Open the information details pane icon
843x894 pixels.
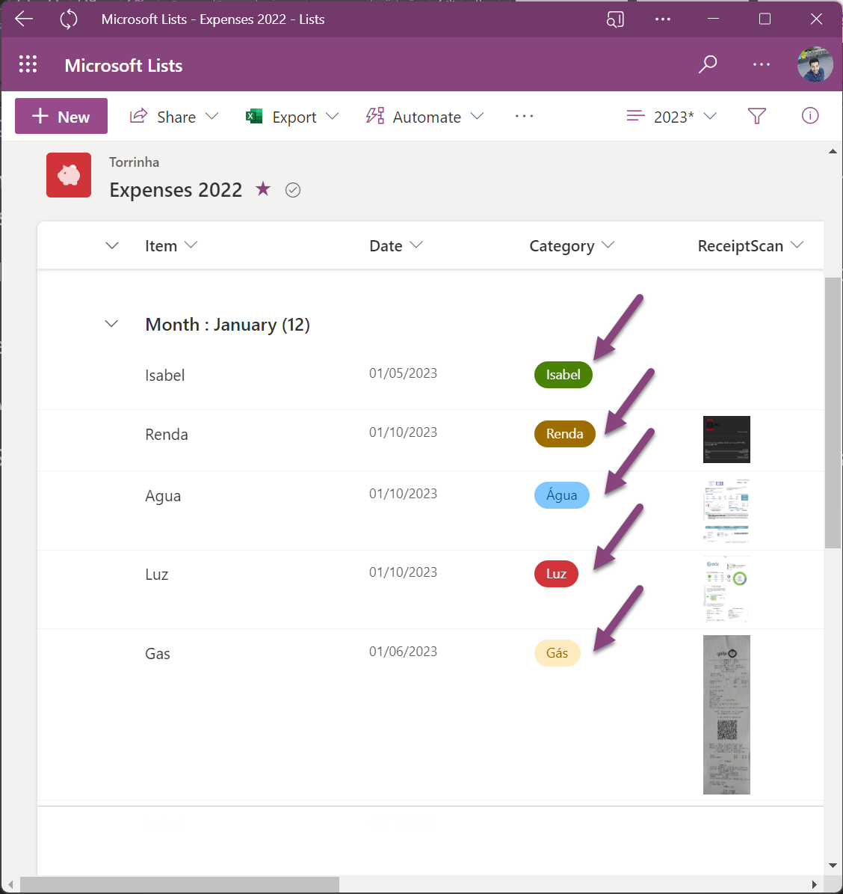(809, 116)
